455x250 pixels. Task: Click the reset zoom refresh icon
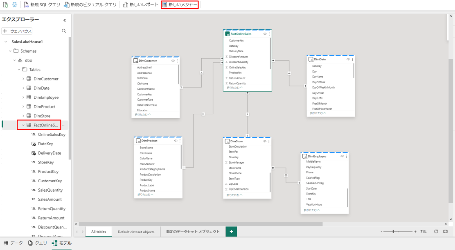436,232
